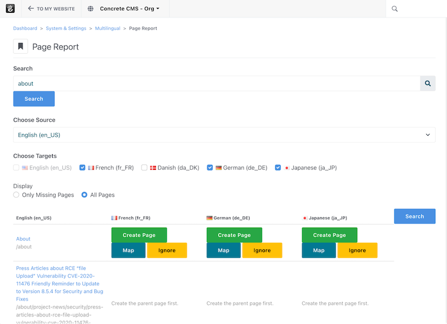Click the globe icon in top bar
Image resolution: width=447 pixels, height=324 pixels.
[x=90, y=9]
